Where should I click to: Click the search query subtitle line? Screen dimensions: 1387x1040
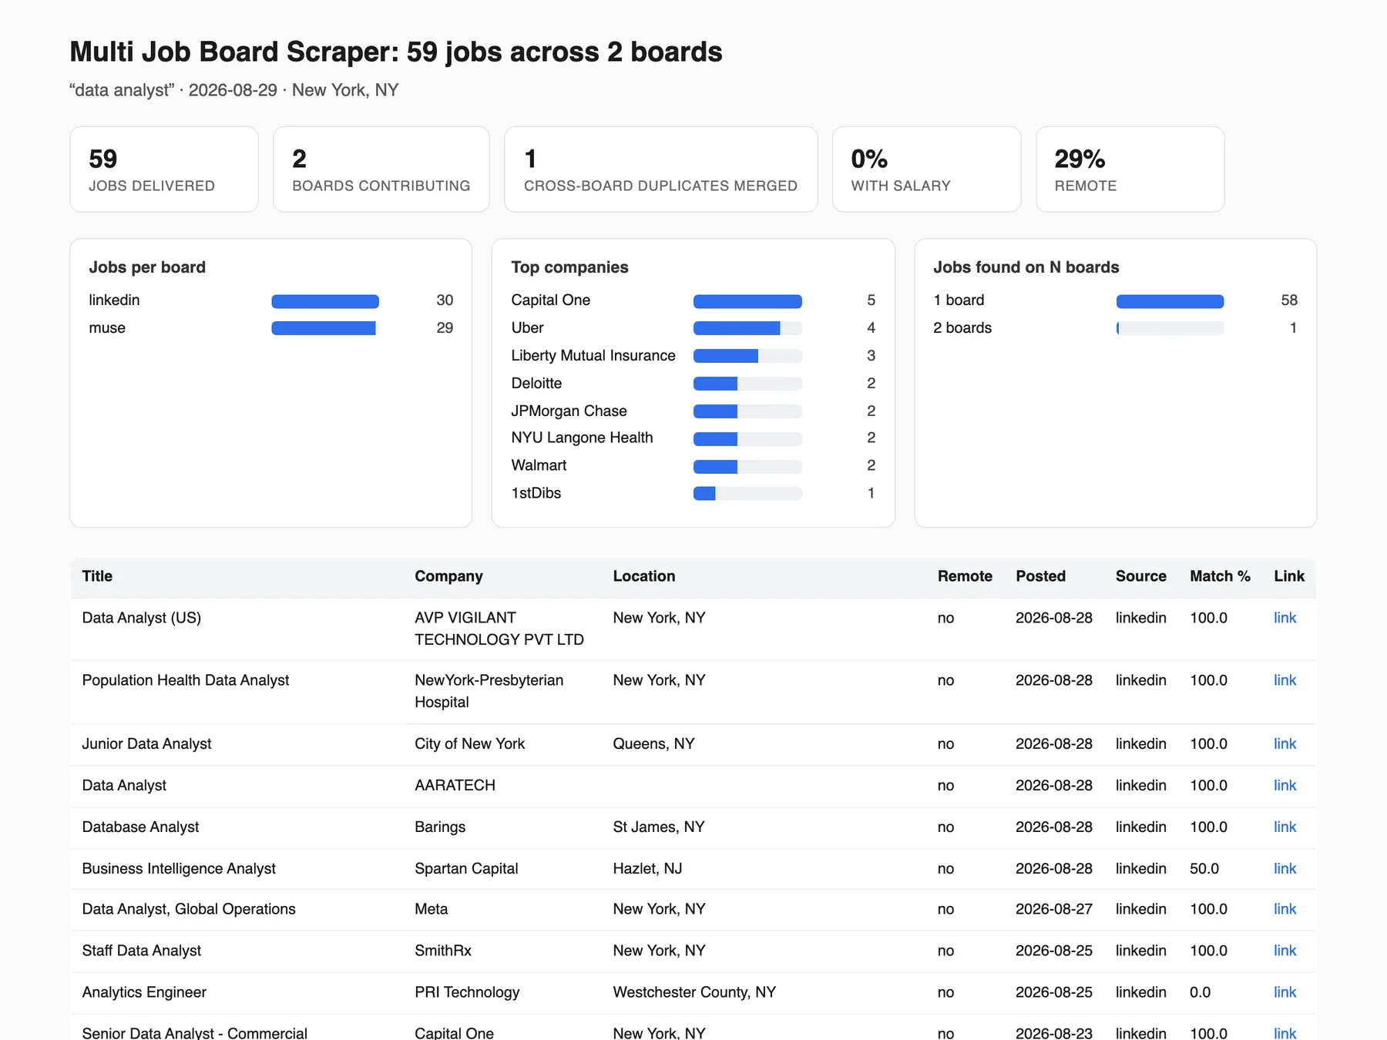(x=233, y=90)
